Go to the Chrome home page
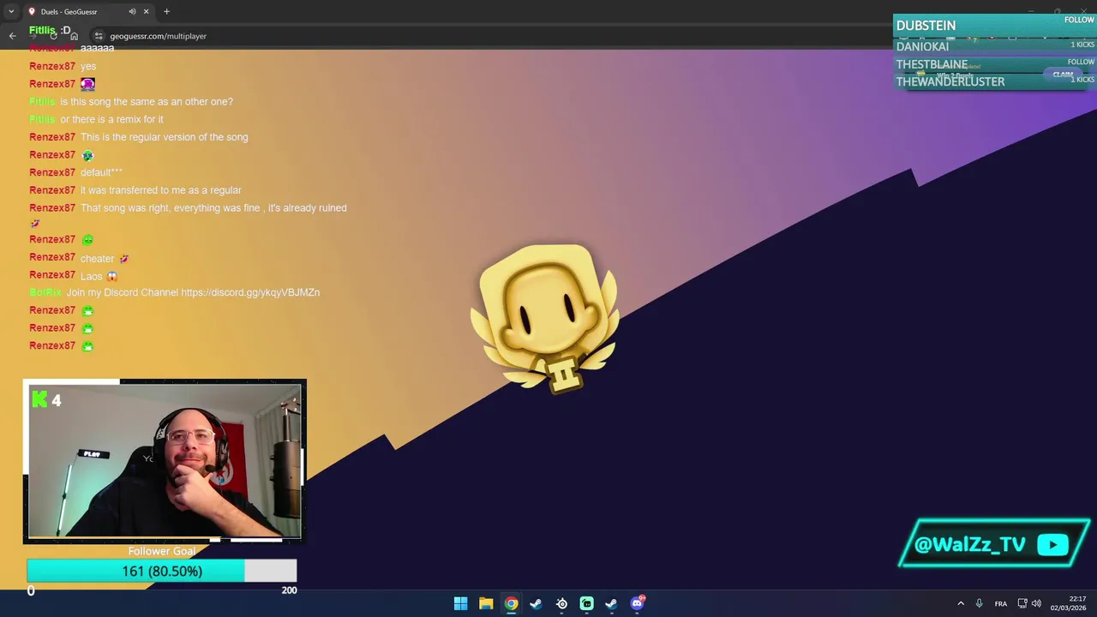 click(x=75, y=36)
